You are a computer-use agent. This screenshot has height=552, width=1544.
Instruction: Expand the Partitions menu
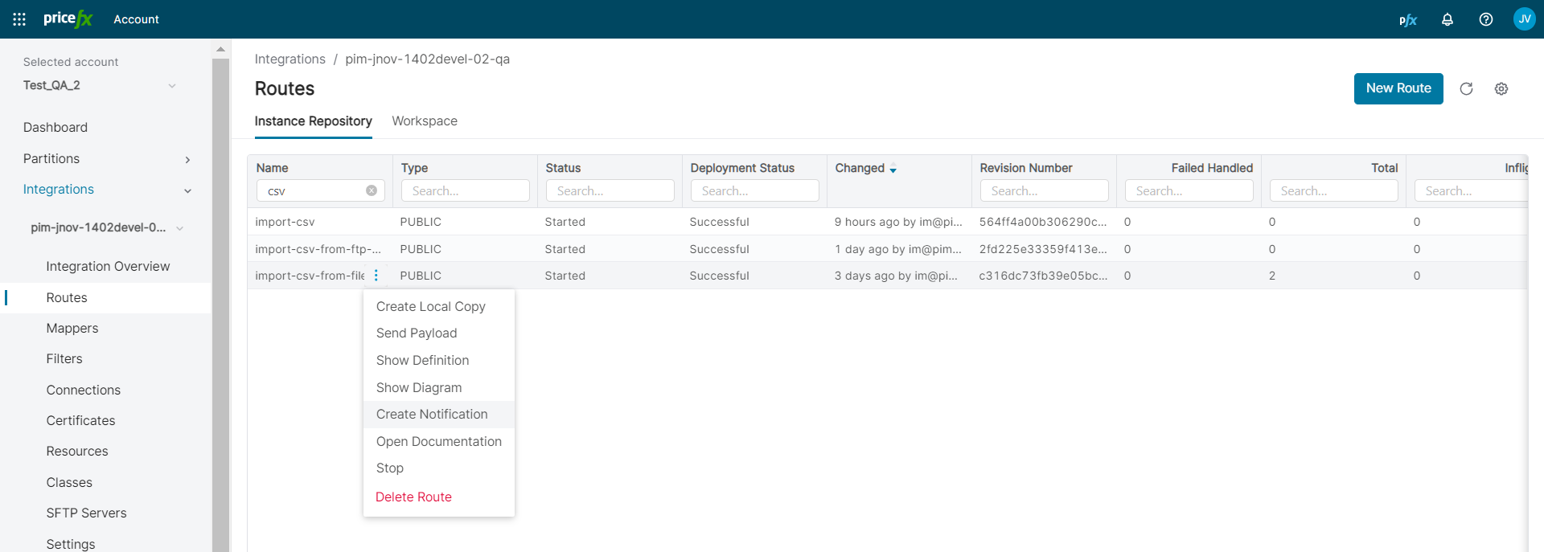coord(187,160)
